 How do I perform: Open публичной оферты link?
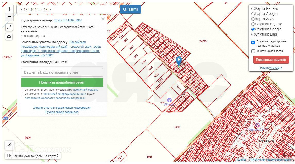point(86,90)
